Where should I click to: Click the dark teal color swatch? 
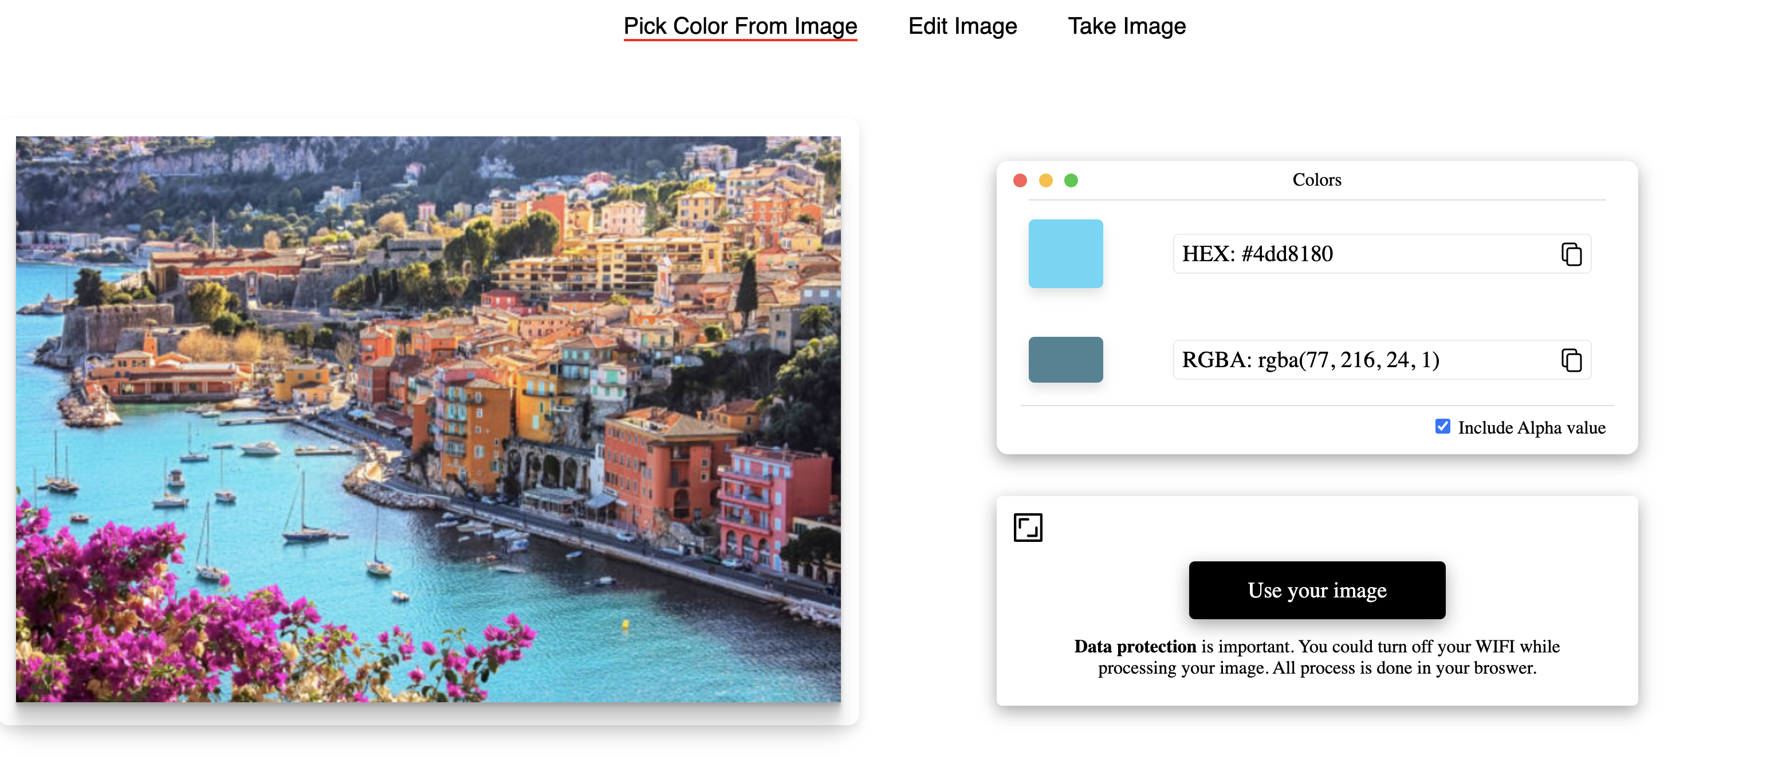[x=1065, y=359]
